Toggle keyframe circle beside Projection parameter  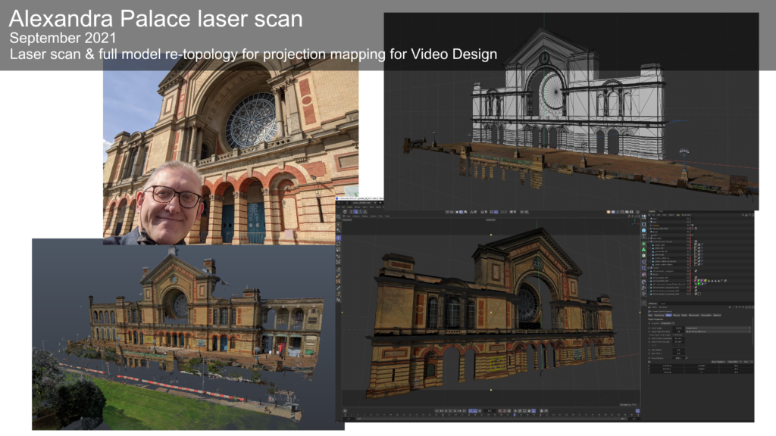pyautogui.click(x=649, y=323)
